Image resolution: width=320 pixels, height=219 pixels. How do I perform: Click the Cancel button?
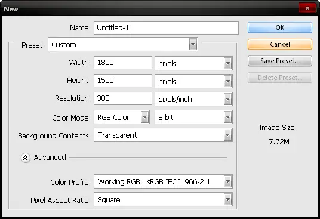[x=280, y=44]
